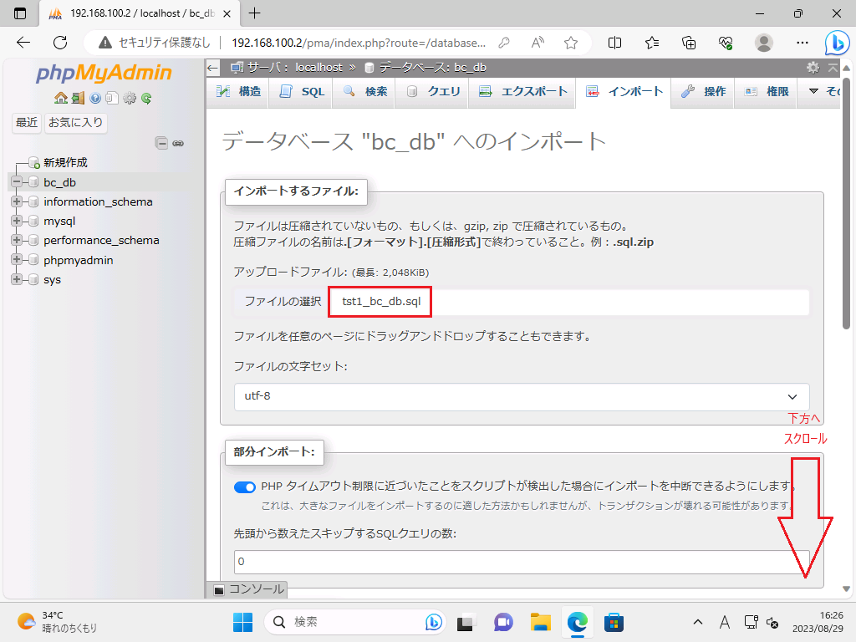856x642 pixels.
Task: Click the ファイルの選択 button
Action: 283,302
